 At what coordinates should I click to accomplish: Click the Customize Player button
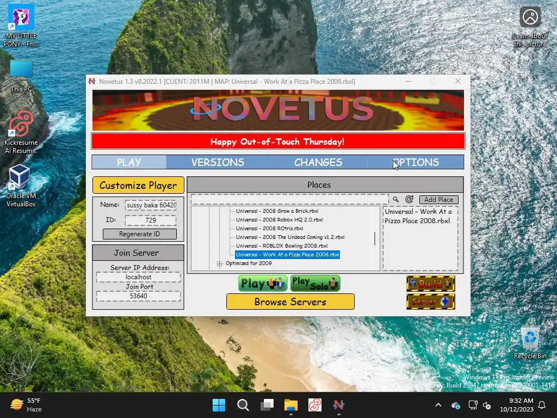click(x=138, y=185)
